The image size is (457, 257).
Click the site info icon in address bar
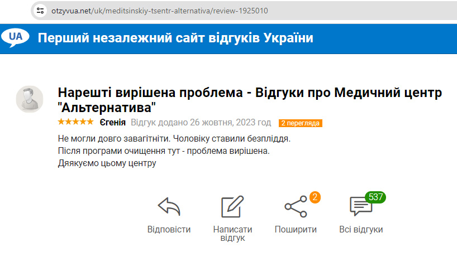pos(40,11)
